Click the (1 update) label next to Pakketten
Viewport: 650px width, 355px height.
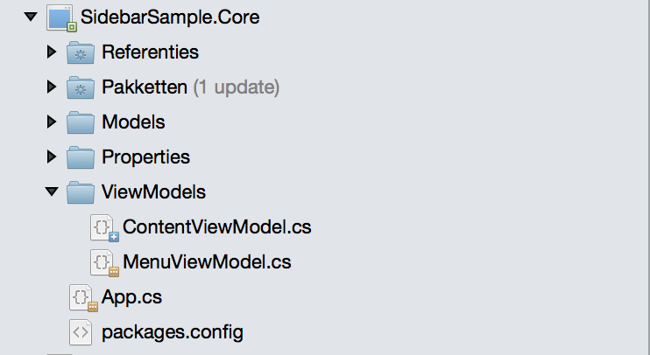pos(237,87)
